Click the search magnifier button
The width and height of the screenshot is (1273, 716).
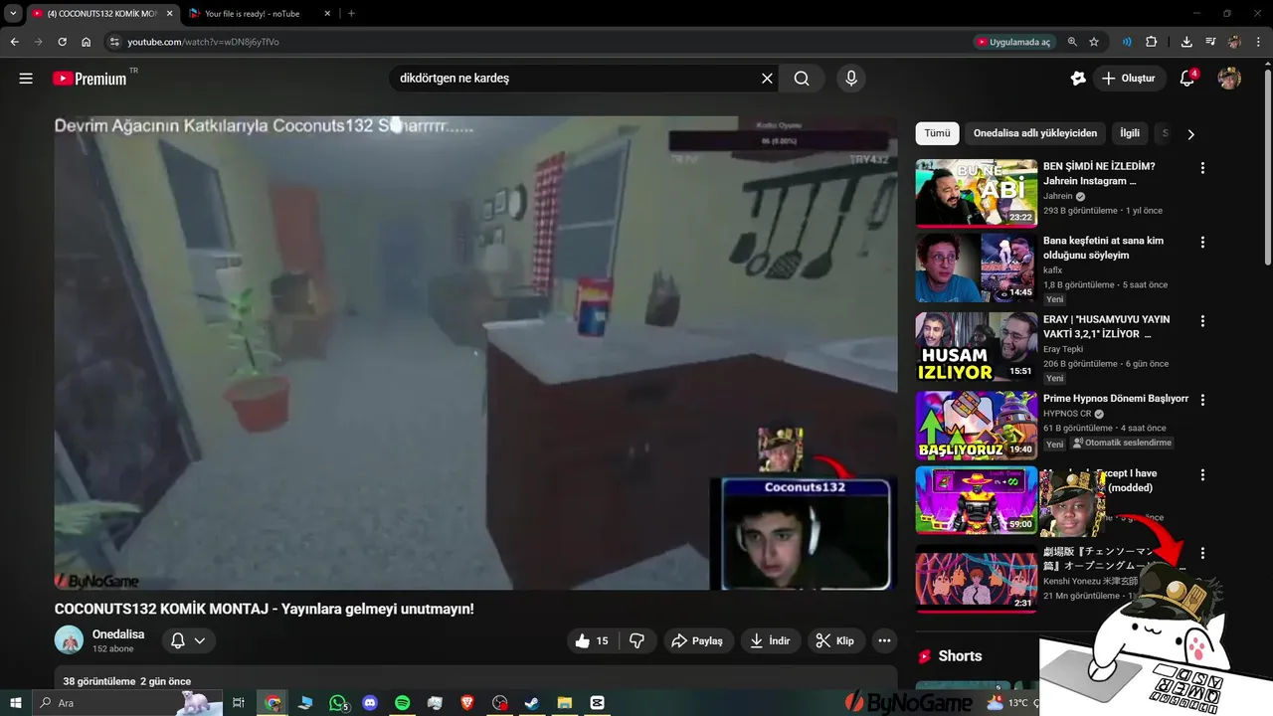(802, 79)
